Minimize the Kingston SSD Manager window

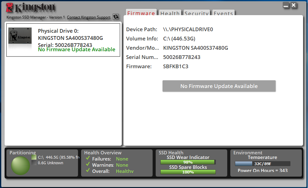coord(286,6)
